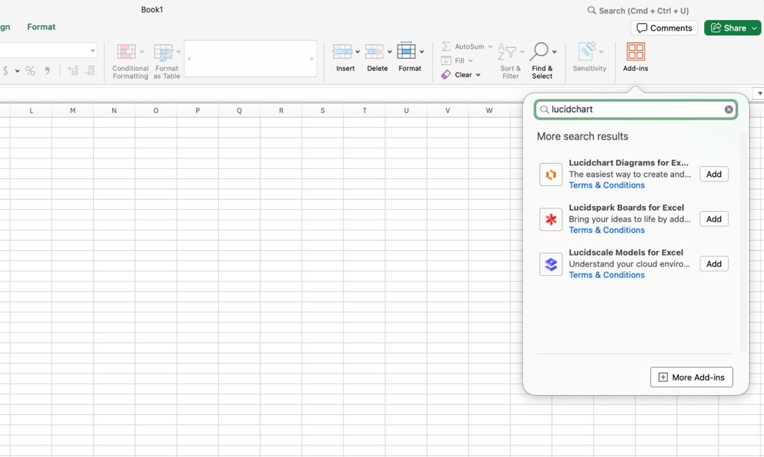Click the Clear eraser icon

pyautogui.click(x=446, y=75)
